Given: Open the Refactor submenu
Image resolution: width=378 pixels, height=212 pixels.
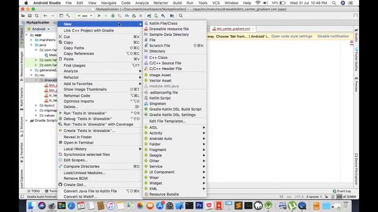Looking at the screenshot, I should pyautogui.click(x=100, y=77).
